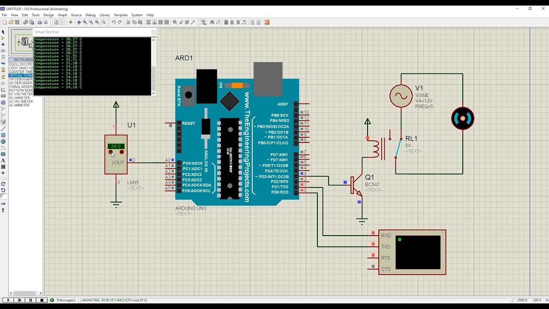
Task: Select the Terminals mode tool
Action: tap(3, 78)
